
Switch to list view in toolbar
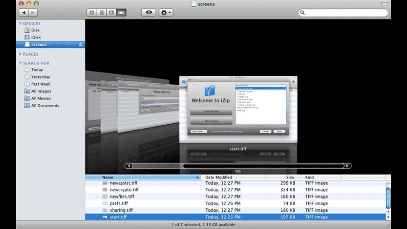[102, 13]
